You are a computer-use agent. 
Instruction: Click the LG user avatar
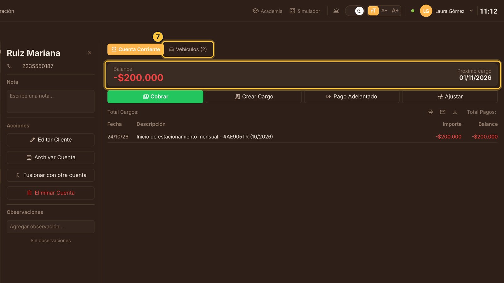pos(426,11)
